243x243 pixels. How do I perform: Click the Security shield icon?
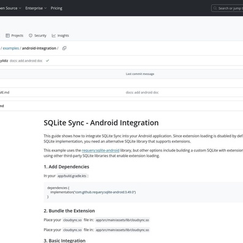click(x=31, y=36)
